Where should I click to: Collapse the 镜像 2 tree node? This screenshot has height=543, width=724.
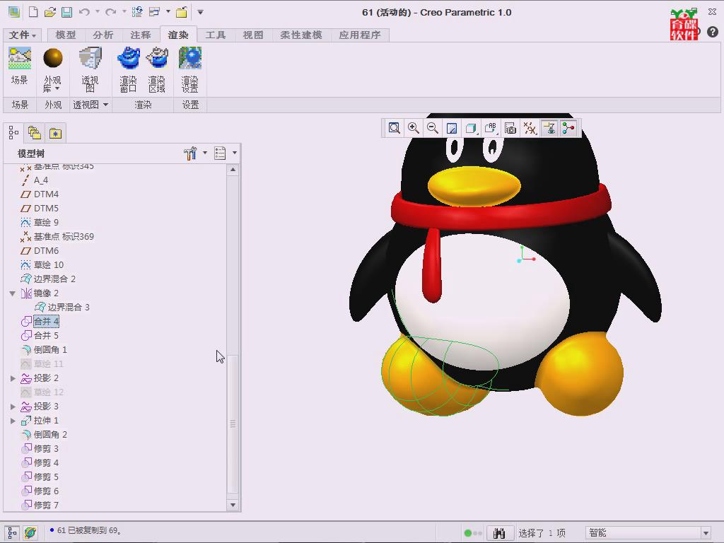tap(13, 293)
